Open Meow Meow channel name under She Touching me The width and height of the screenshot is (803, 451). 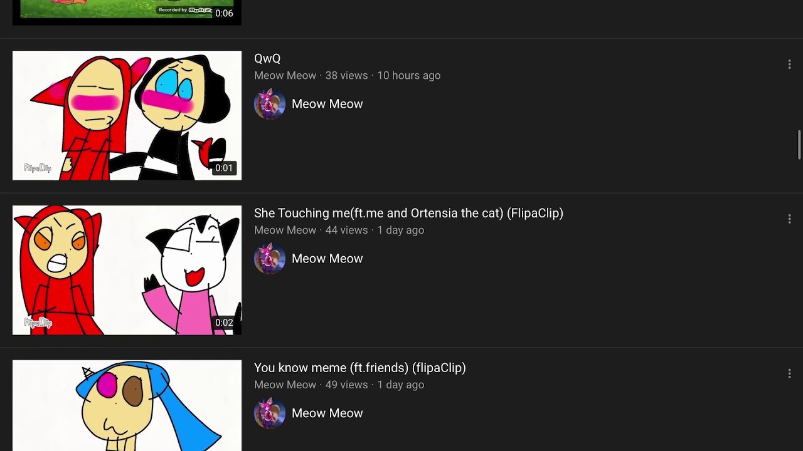click(327, 259)
